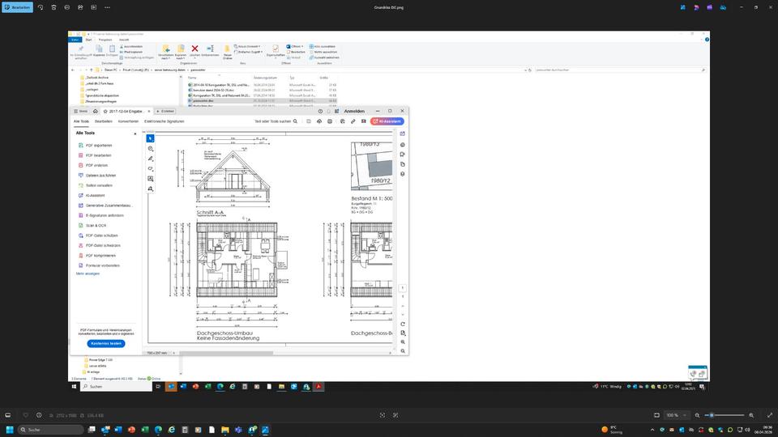Select the 2017-12-04 Eingabe document tab

126,111
